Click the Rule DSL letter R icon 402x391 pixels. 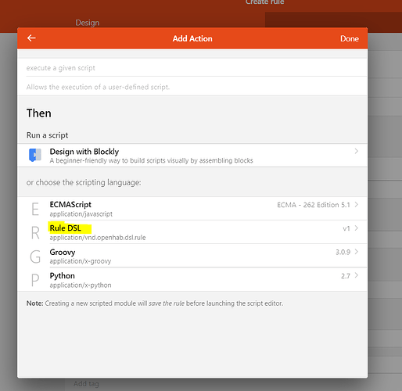click(x=35, y=232)
